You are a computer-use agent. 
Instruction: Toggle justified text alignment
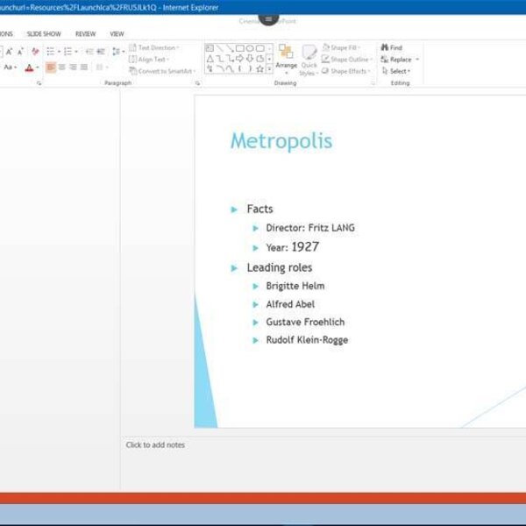(84, 68)
